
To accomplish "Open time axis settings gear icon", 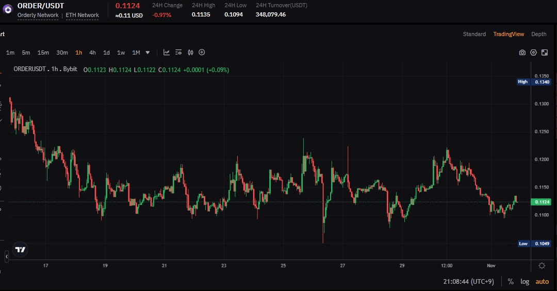I will (542, 265).
